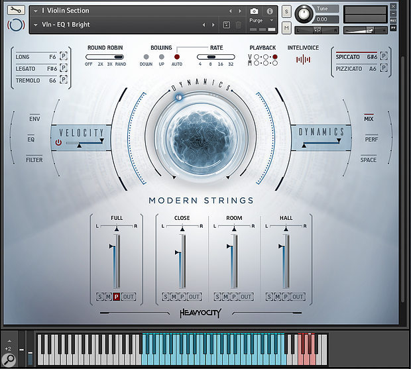Click the bowing Rate slider
The width and height of the screenshot is (411, 369).
215,57
